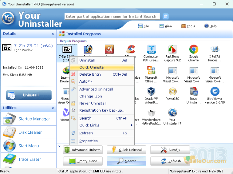Select the Vidnoz program icon
This screenshot has height=174, width=233.
click(66, 113)
